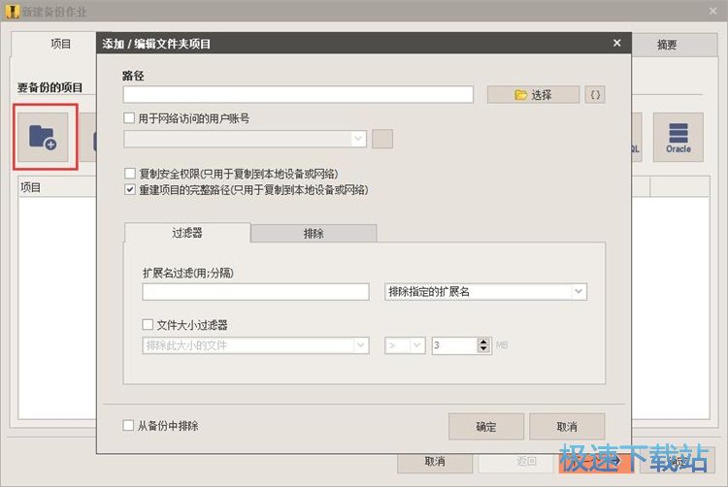Close the add/edit folder item dialog
This screenshot has height=487, width=728.
617,43
